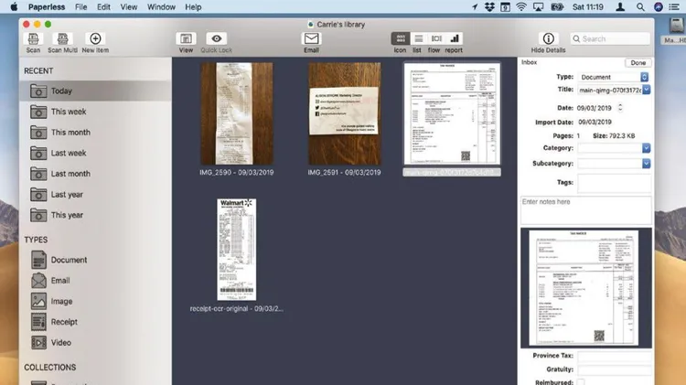This screenshot has width=686, height=385.
Task: Expand the Category dropdown
Action: tap(613, 147)
